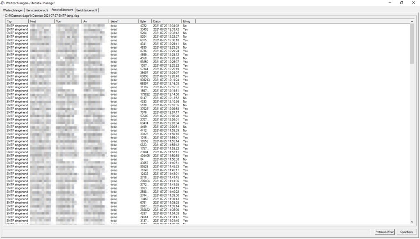This screenshot has width=420, height=239.
Task: Click the Von column header
Action: 68,21
